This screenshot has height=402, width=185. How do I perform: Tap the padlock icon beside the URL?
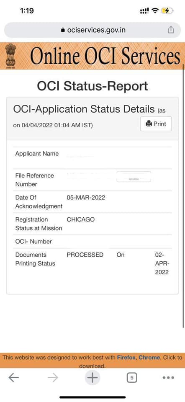[x=63, y=30]
